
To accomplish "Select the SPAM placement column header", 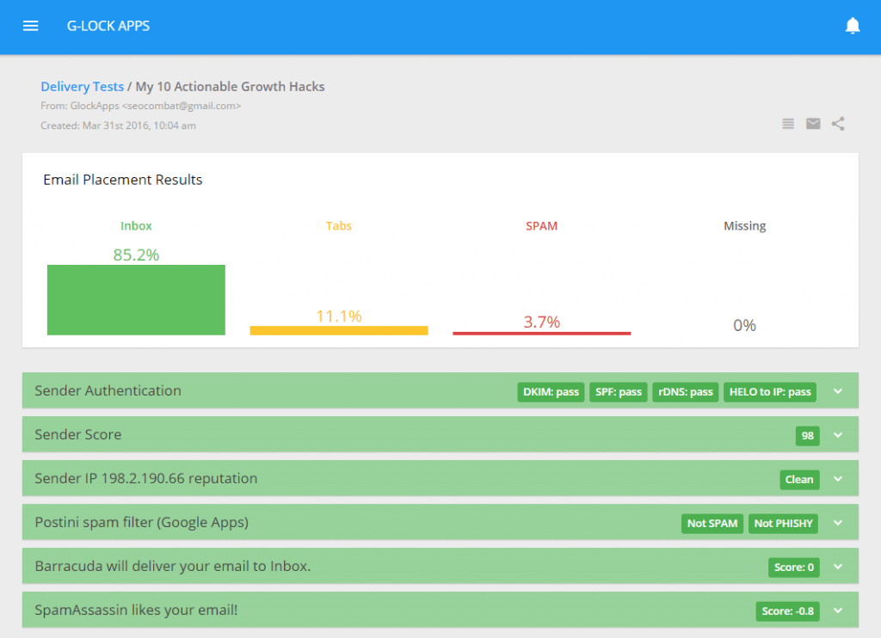I will (541, 225).
